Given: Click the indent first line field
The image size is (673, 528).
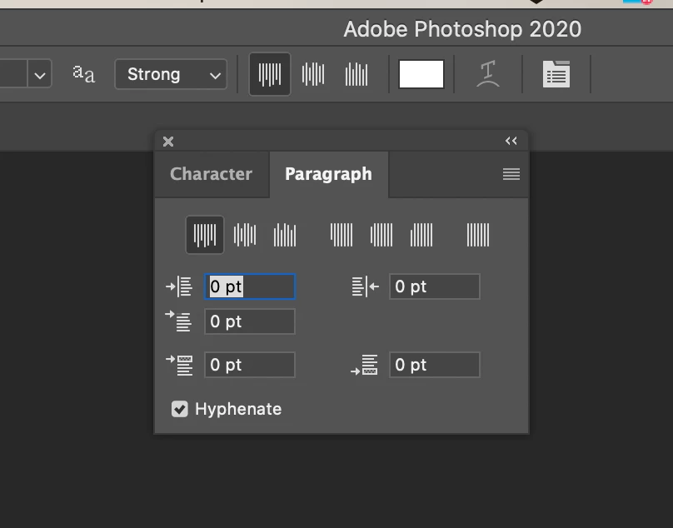Looking at the screenshot, I should click(x=250, y=321).
